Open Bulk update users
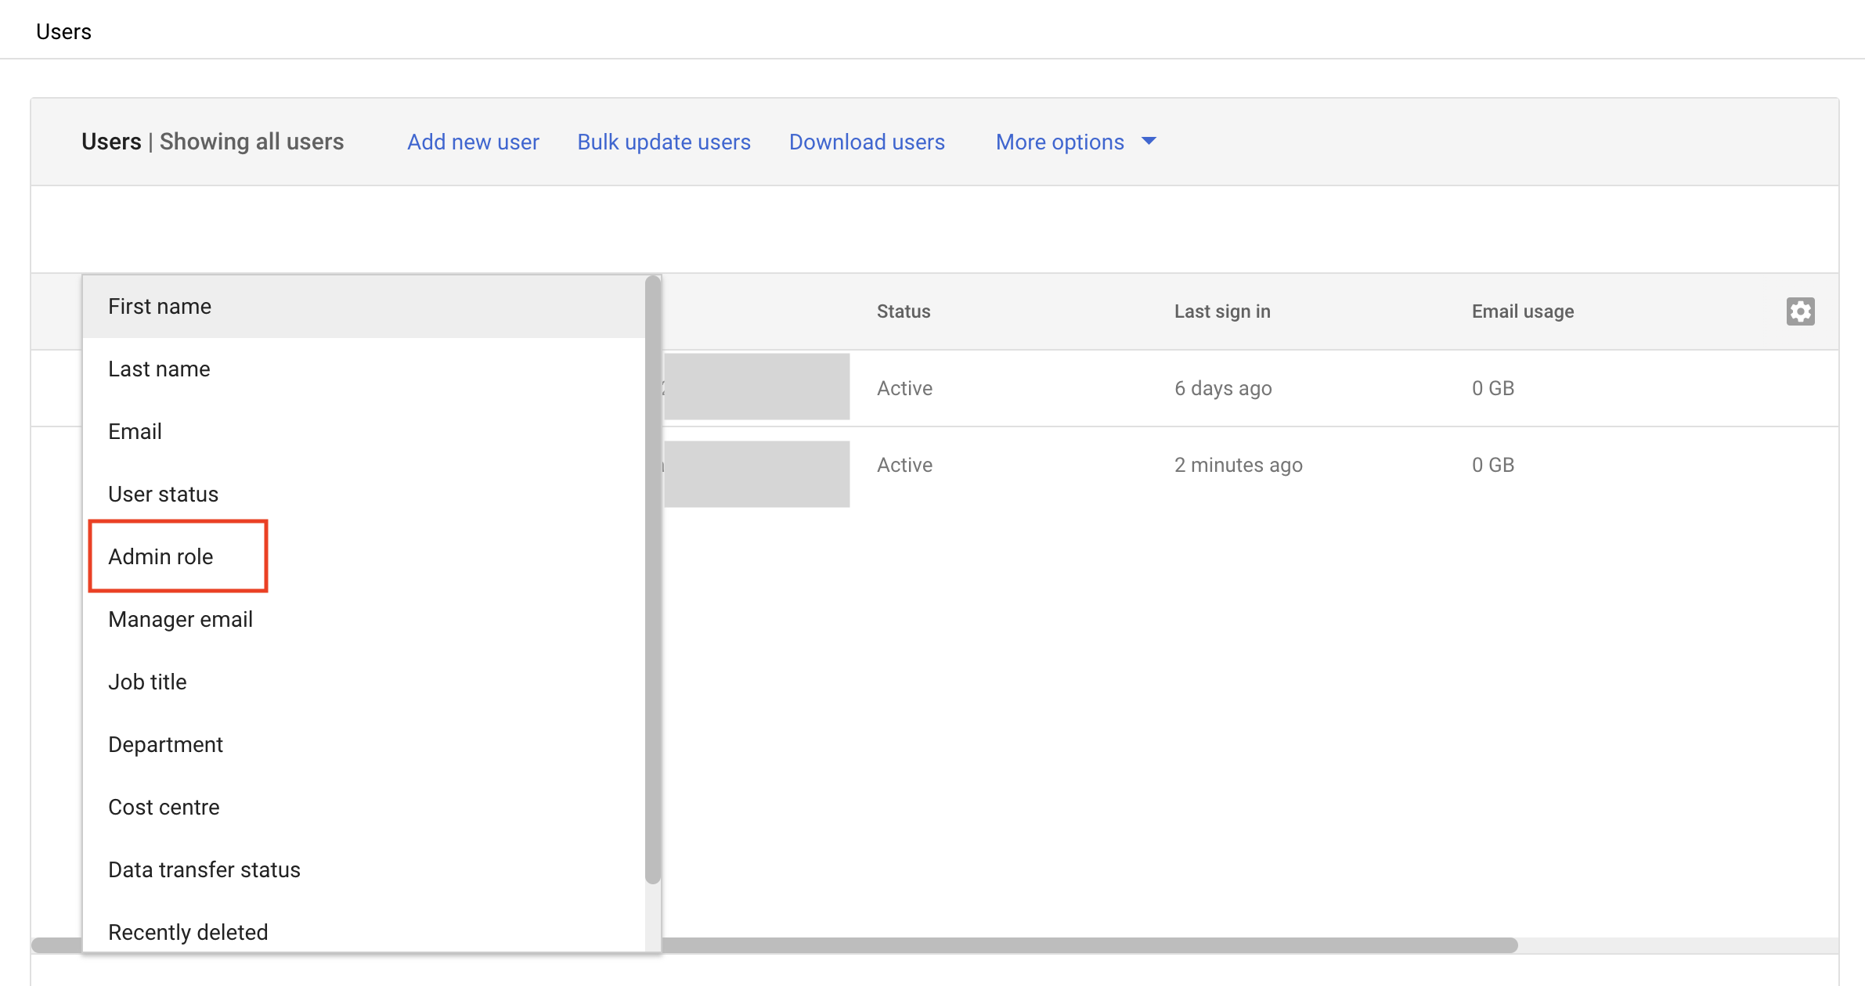Screen dimensions: 1865x986 [663, 142]
